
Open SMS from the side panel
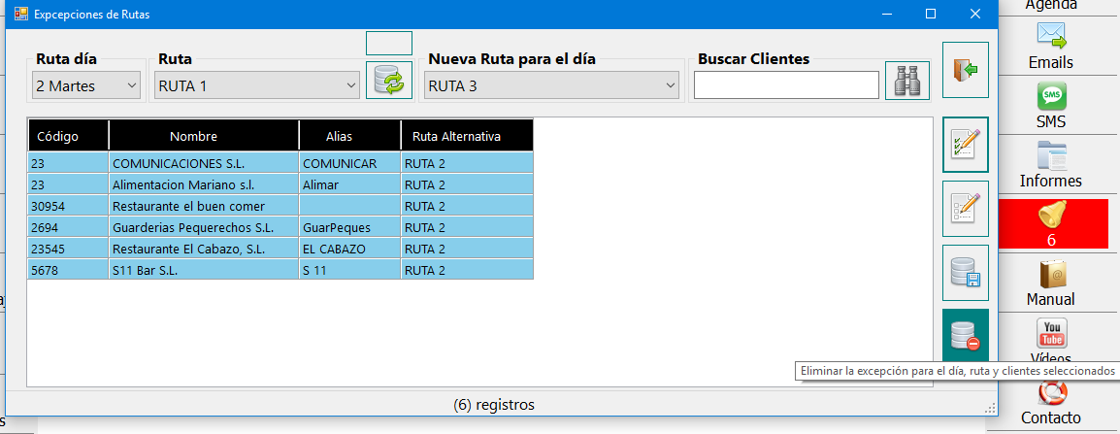coord(1051,106)
